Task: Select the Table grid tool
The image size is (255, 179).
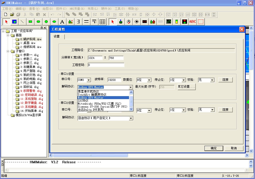Action: [102, 22]
